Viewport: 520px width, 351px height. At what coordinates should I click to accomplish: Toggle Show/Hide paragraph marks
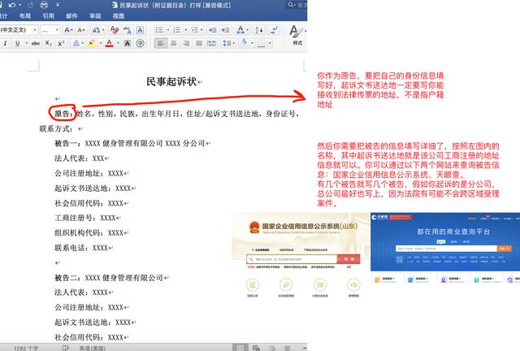(x=274, y=30)
